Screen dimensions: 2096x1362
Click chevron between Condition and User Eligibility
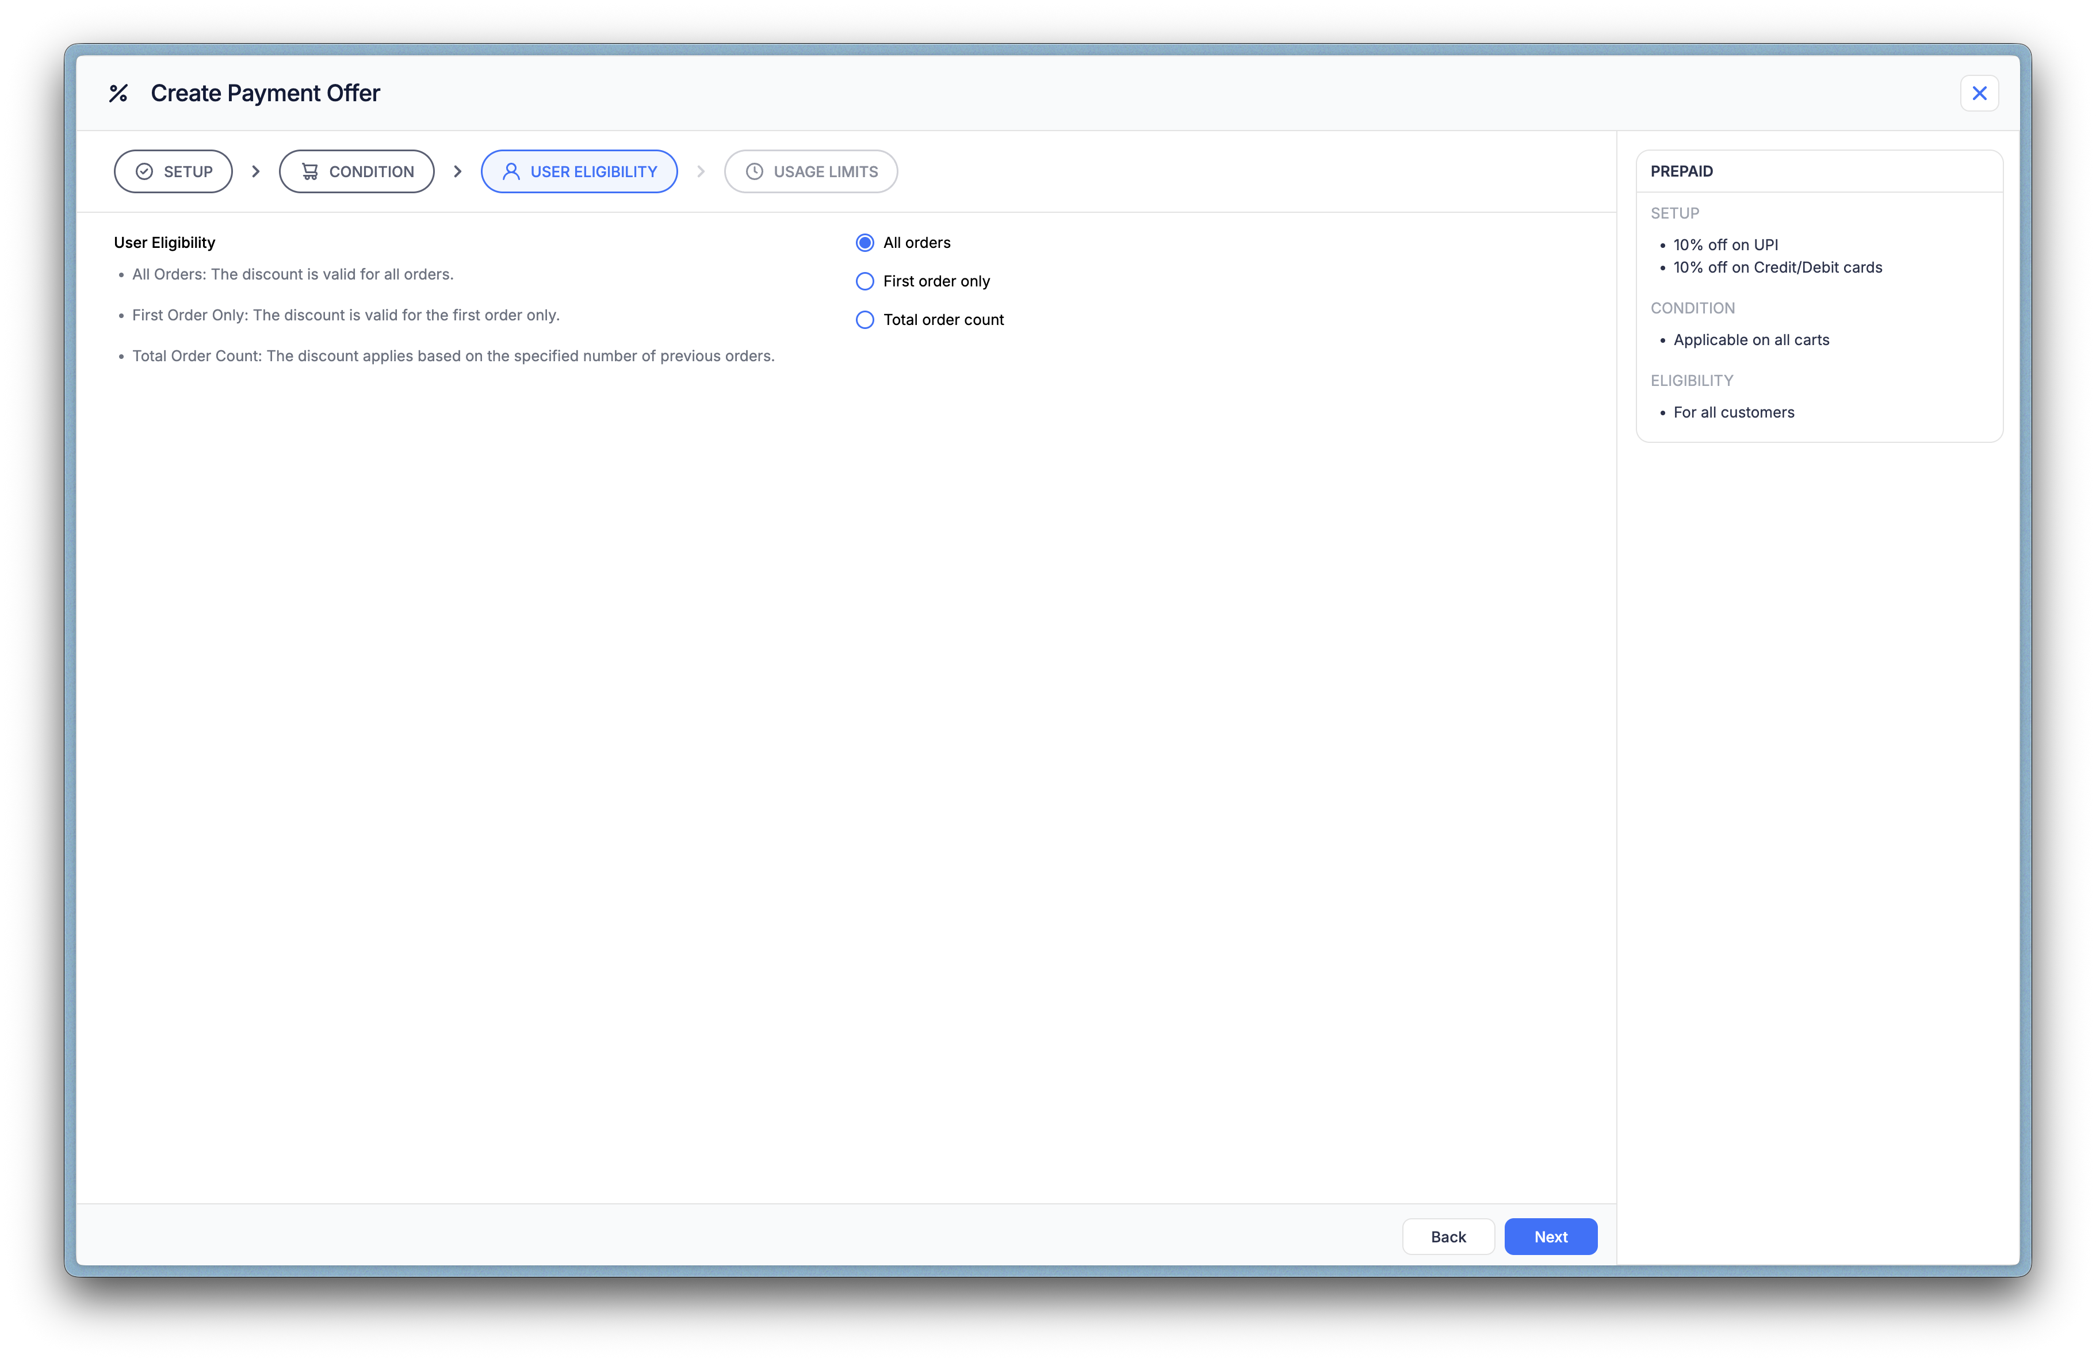pos(457,171)
